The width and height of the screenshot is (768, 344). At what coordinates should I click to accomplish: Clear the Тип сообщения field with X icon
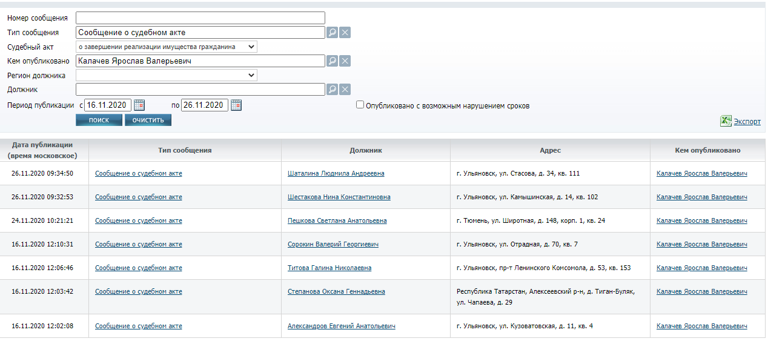click(x=345, y=33)
